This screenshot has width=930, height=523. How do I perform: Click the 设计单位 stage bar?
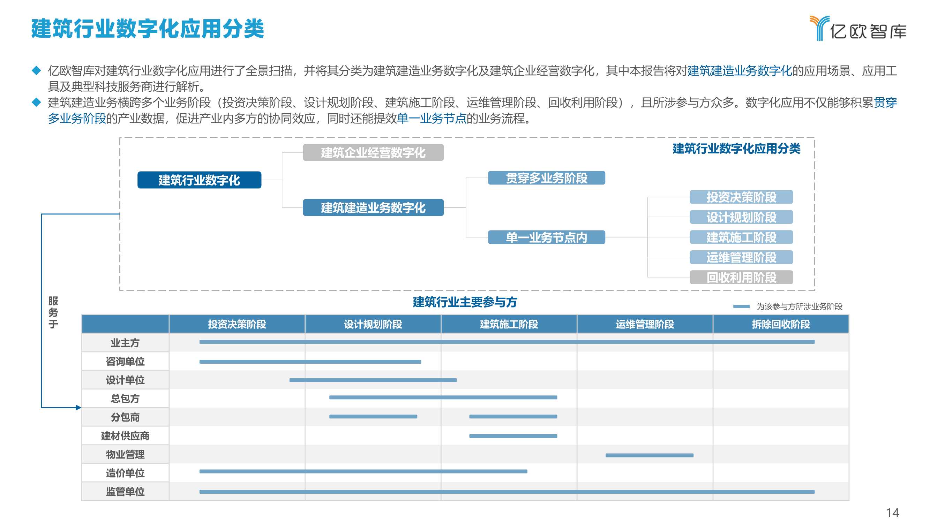pyautogui.click(x=373, y=380)
